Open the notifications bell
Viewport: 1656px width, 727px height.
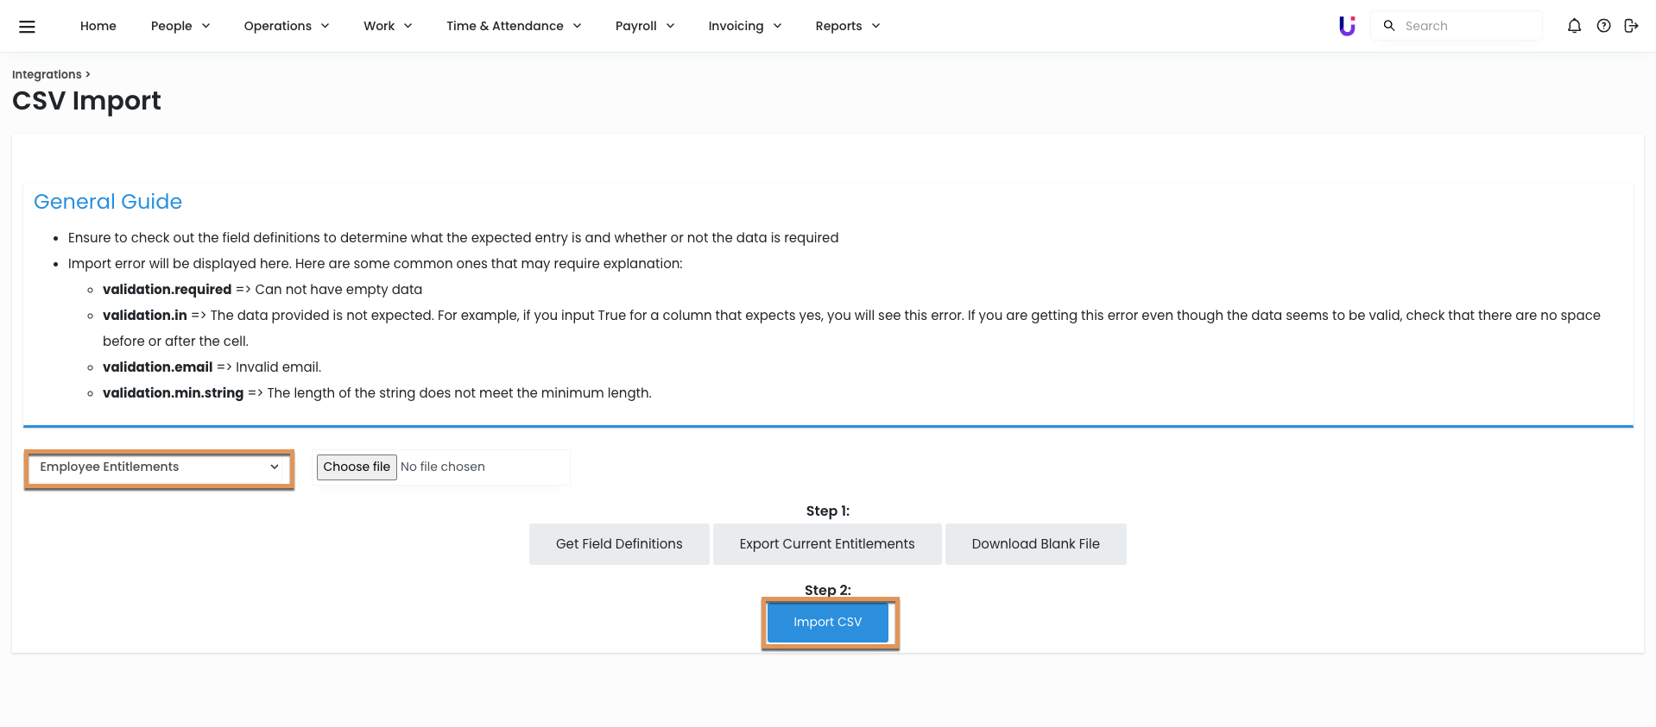(1574, 26)
